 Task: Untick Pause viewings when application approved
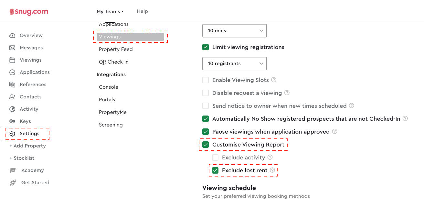coord(206,132)
